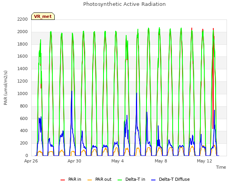Select the PAR out legend label
Viewport: 250px width, 187px height.
(x=103, y=179)
